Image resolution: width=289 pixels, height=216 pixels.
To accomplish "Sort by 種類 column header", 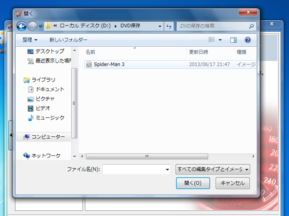I will pos(242,52).
